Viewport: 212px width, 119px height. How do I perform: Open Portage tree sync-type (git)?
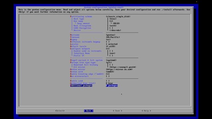click(91, 62)
